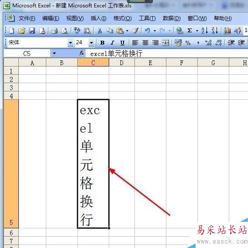Toggle Center alignment
Screen dimensions: 248x248
point(145,42)
